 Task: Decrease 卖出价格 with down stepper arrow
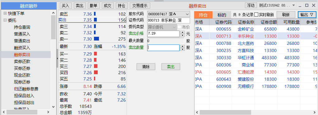(x=183, y=35)
